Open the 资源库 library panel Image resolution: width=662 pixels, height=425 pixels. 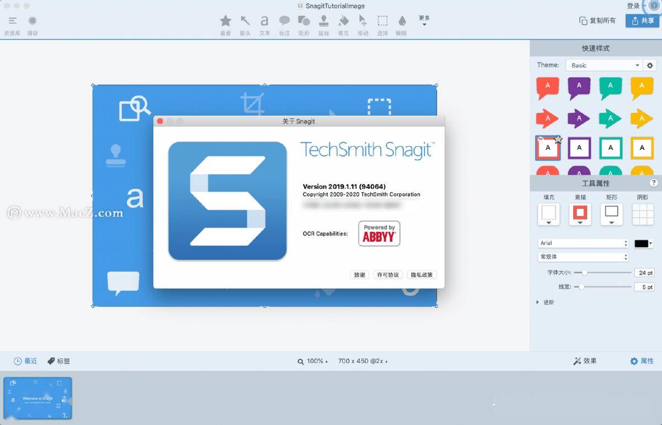click(12, 25)
